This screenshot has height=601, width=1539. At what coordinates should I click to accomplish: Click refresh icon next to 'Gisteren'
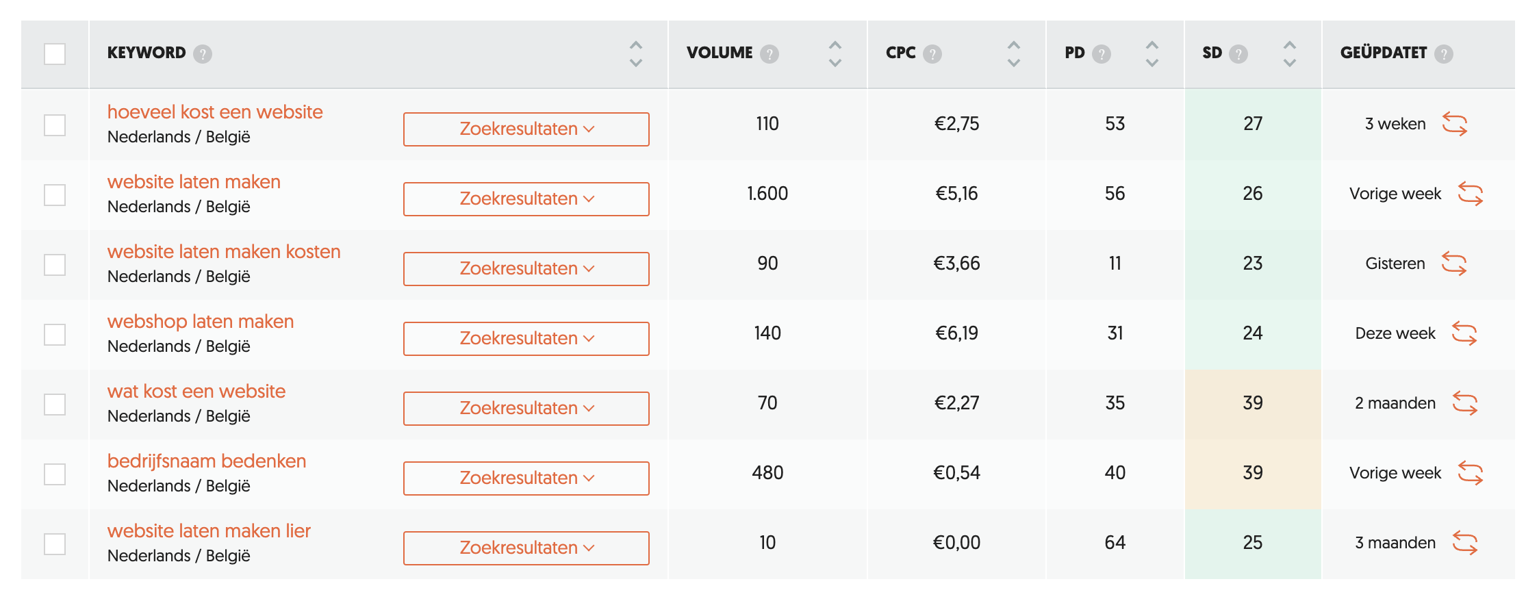(x=1454, y=264)
